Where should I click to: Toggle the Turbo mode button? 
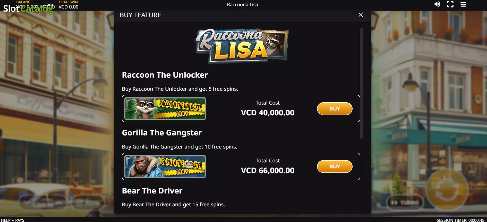click(x=405, y=202)
